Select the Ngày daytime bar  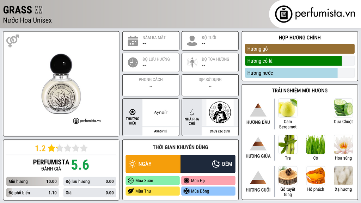click(153, 164)
